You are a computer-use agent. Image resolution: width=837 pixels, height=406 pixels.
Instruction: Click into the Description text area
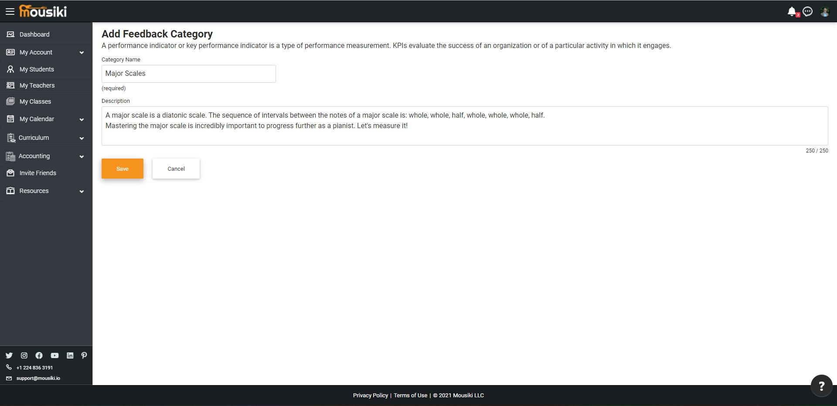point(465,126)
